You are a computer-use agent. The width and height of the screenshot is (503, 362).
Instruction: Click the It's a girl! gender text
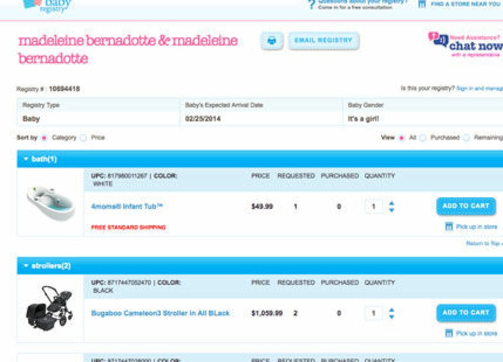(363, 119)
